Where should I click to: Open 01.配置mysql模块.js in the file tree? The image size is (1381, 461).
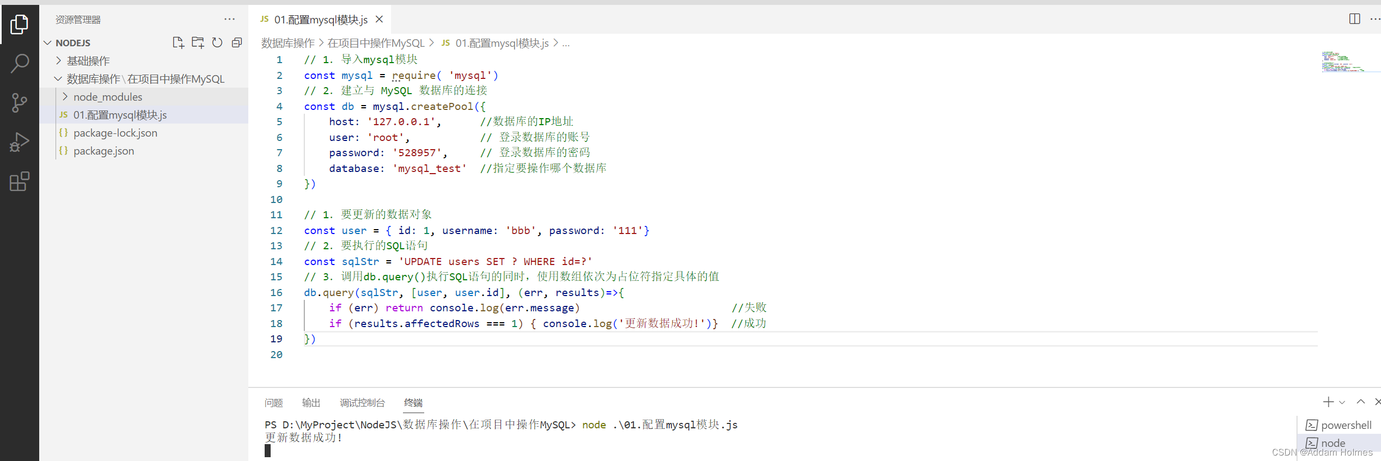tap(144, 115)
